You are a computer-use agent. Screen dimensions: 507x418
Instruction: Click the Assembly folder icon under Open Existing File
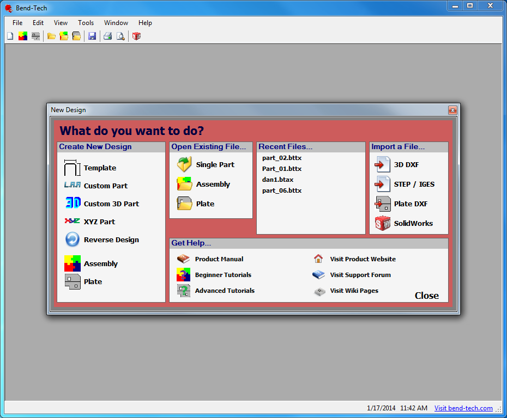(184, 184)
